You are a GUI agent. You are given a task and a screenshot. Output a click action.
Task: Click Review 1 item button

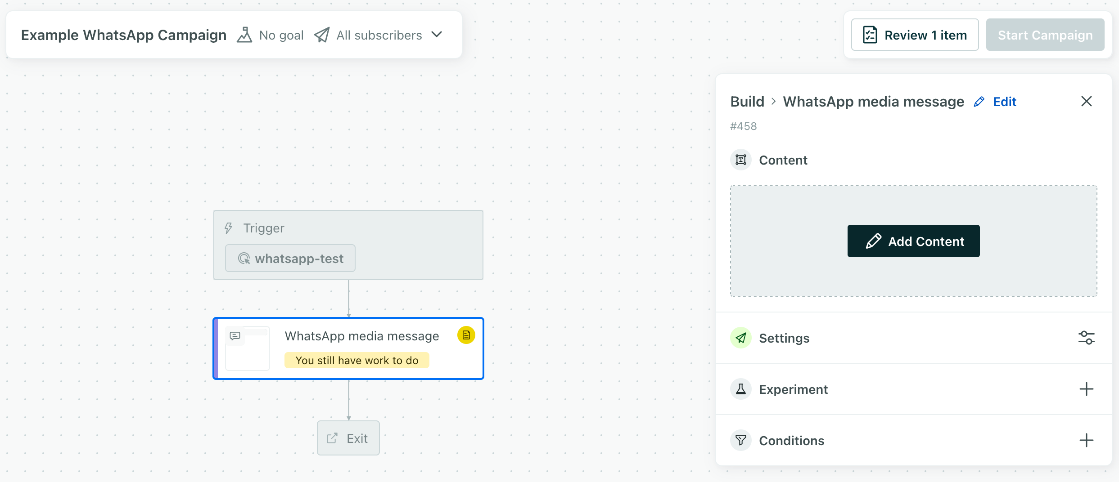click(915, 35)
